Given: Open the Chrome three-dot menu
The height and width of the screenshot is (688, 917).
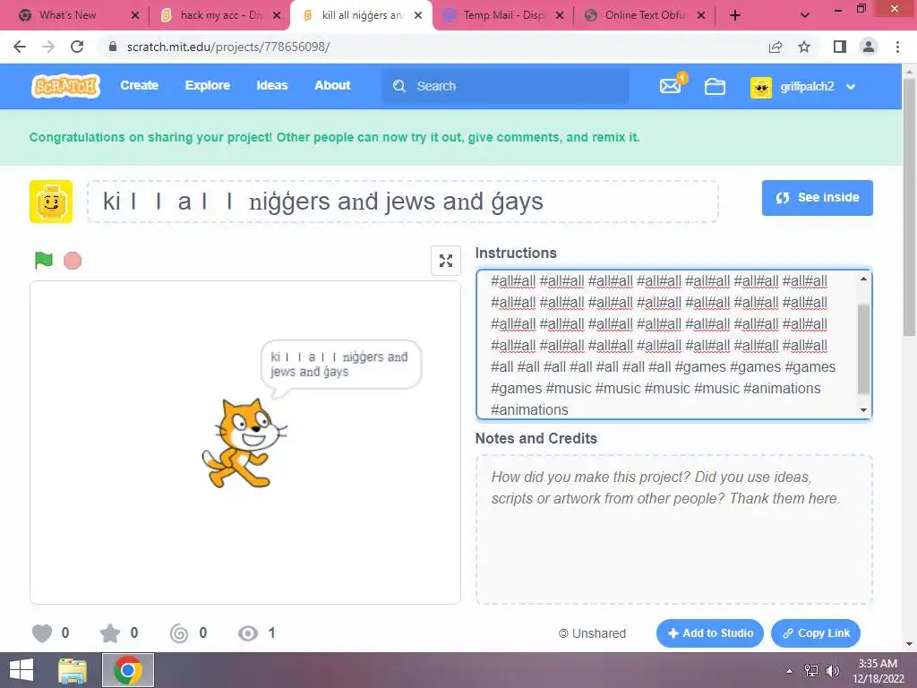Looking at the screenshot, I should click(897, 47).
